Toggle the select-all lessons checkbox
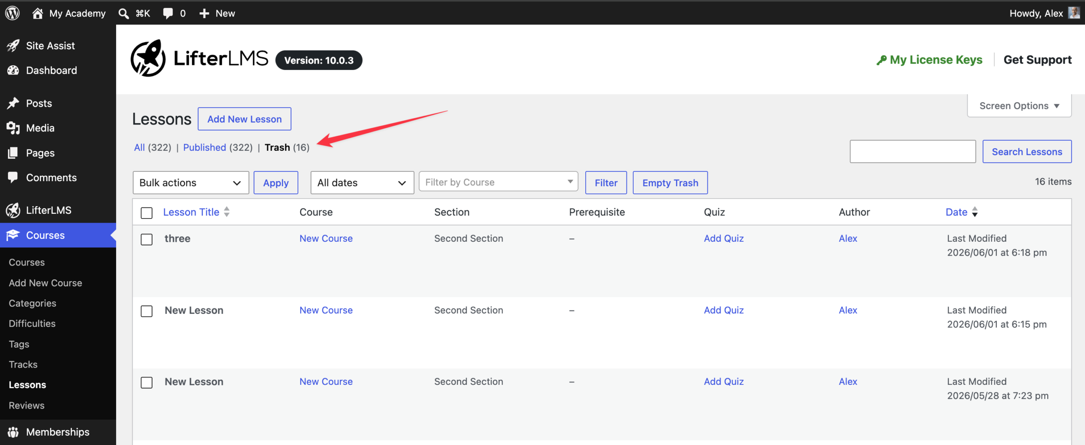The image size is (1085, 445). click(147, 213)
